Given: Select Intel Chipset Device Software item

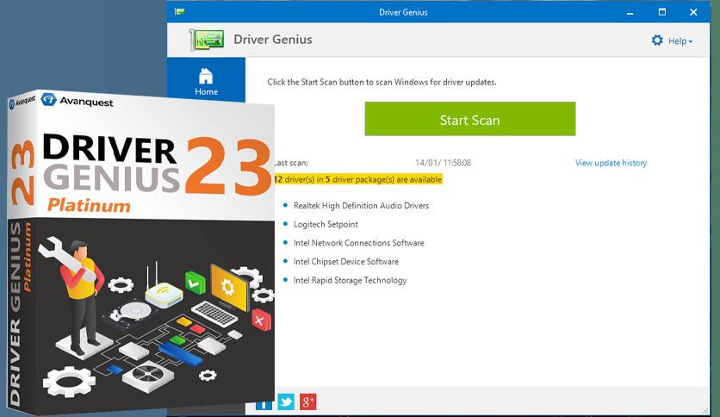Looking at the screenshot, I should [345, 261].
